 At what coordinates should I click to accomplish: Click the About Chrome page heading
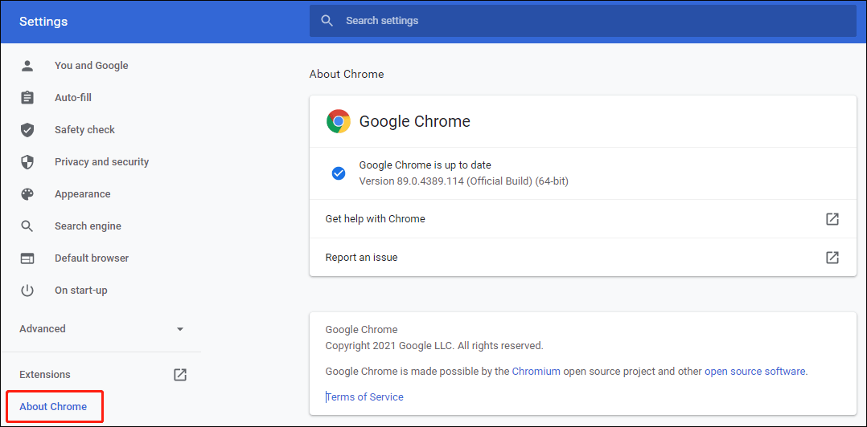tap(347, 74)
